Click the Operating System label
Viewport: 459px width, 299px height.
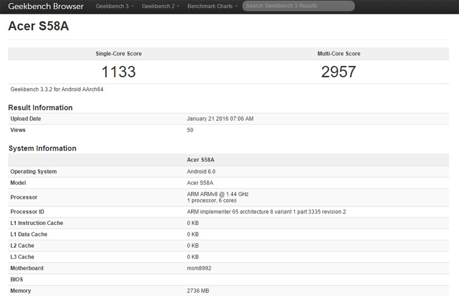[x=34, y=171]
